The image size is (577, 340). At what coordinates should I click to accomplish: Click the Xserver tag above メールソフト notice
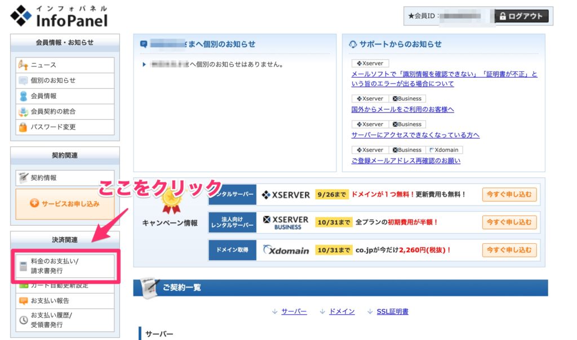tap(370, 63)
